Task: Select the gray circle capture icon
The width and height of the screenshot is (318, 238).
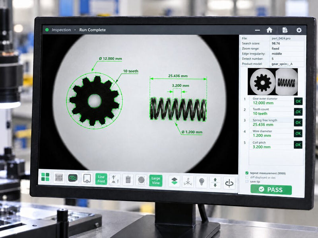Action: [x=142, y=180]
